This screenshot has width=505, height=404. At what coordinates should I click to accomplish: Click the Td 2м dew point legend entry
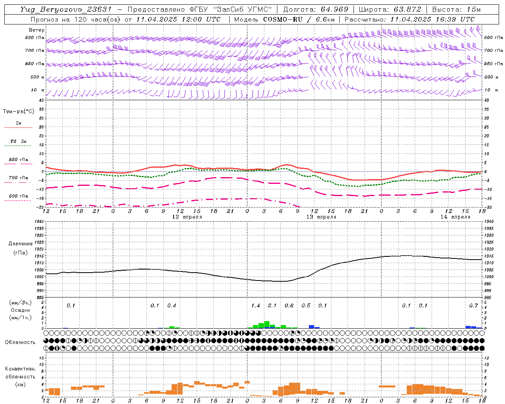coord(18,141)
